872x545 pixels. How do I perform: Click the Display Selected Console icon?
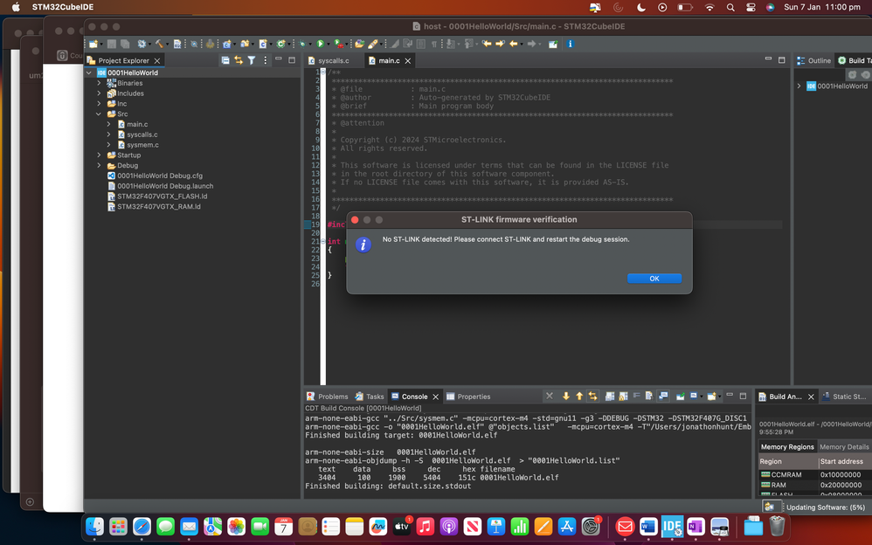pos(694,396)
